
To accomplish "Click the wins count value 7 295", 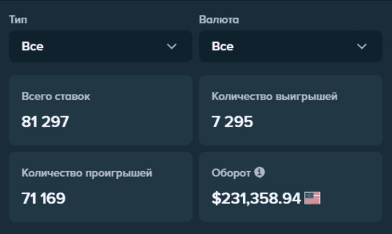I will pyautogui.click(x=233, y=122).
